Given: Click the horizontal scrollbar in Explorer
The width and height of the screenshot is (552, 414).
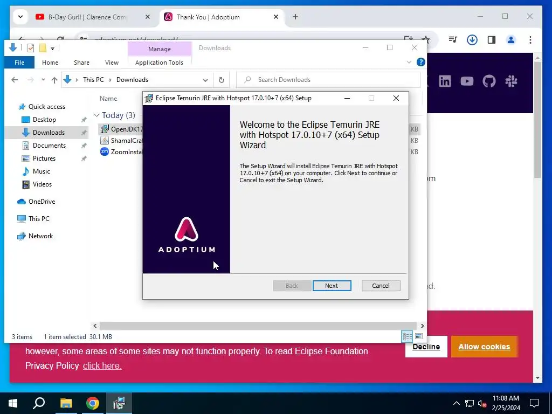Looking at the screenshot, I should pos(258,326).
